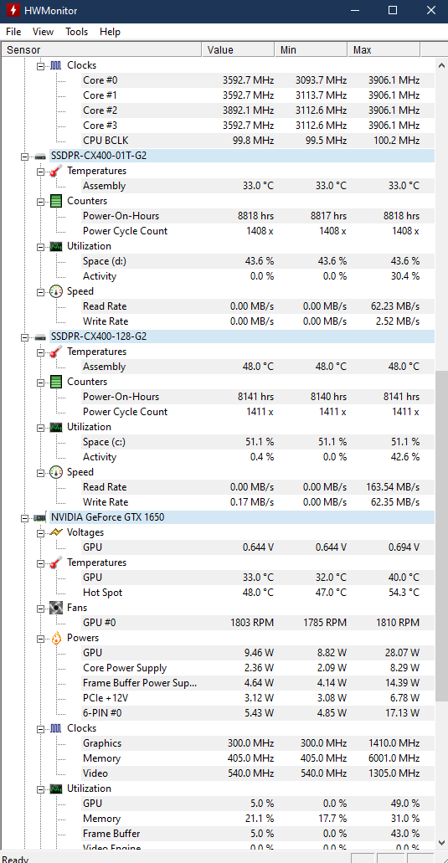
Task: Select the Space (d:) utilization row
Action: point(258,261)
